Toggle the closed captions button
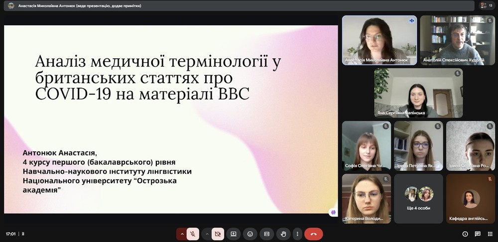The height and width of the screenshot is (242, 498). pos(266,234)
